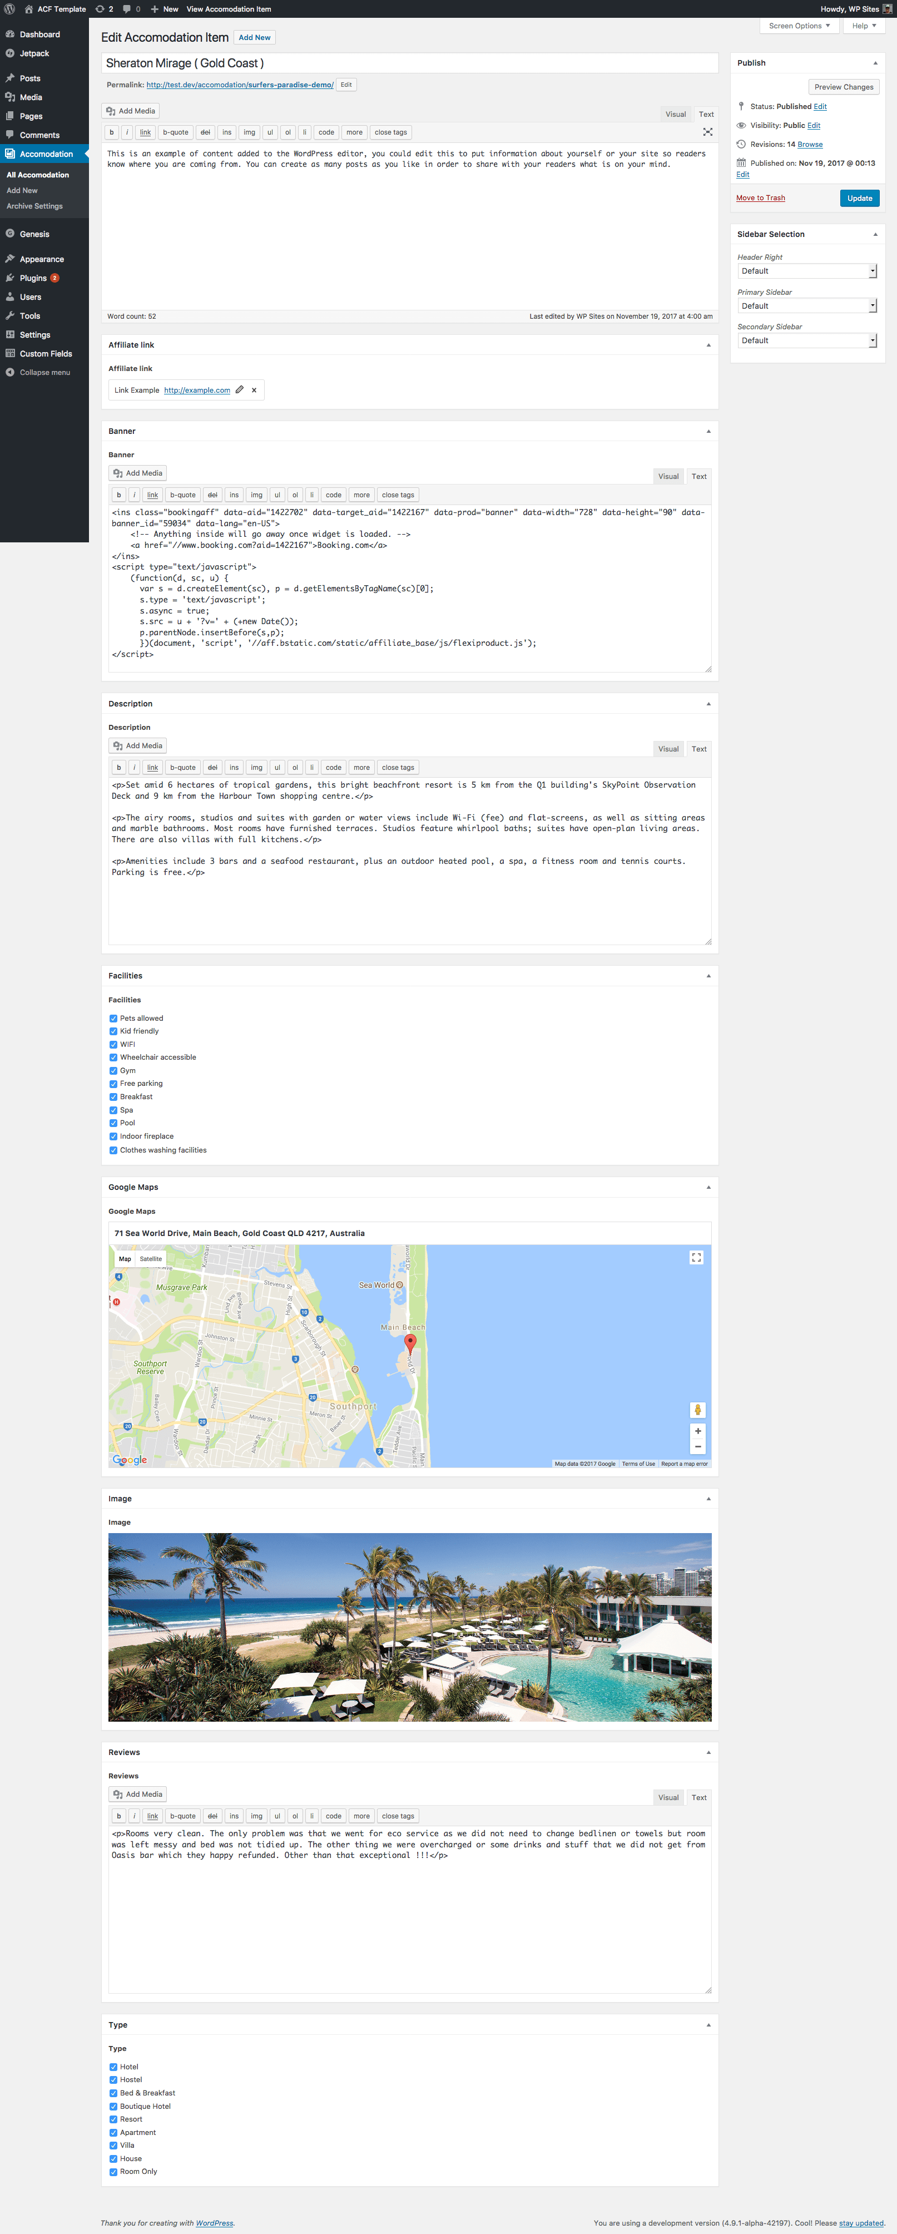Click the post title input field
This screenshot has width=897, height=2234.
(410, 63)
